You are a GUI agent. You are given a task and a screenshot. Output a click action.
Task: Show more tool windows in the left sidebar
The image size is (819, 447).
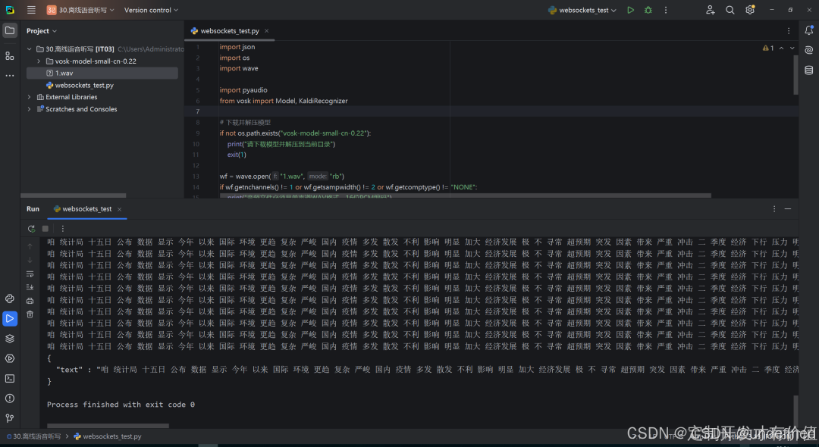click(9, 76)
